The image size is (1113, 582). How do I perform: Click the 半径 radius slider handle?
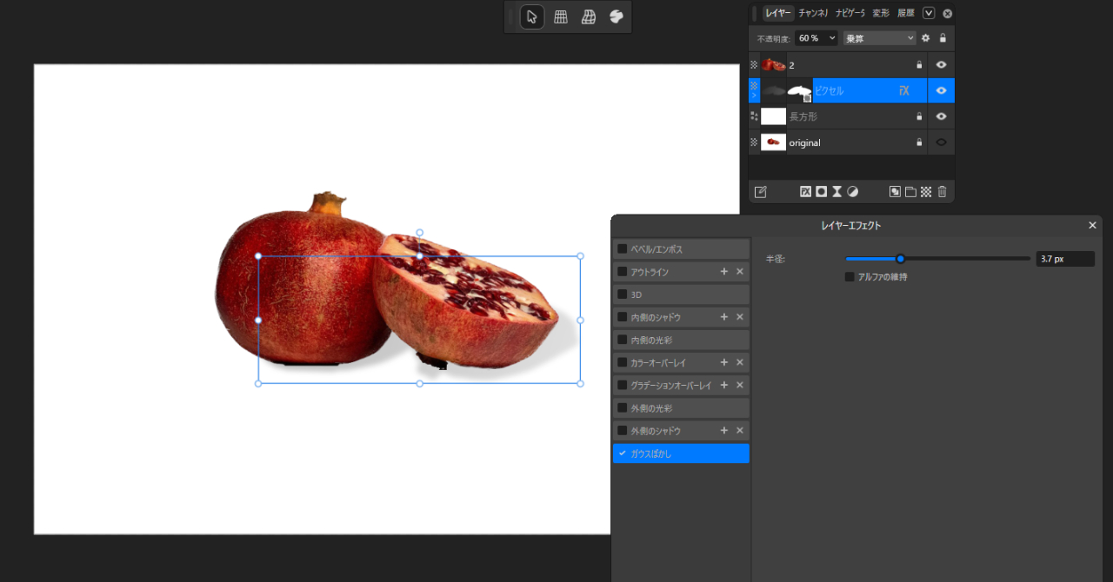901,258
